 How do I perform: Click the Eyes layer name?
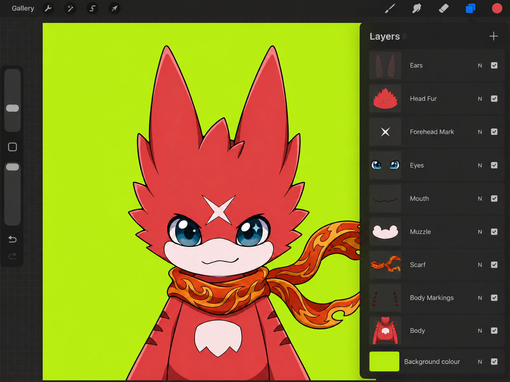(417, 165)
